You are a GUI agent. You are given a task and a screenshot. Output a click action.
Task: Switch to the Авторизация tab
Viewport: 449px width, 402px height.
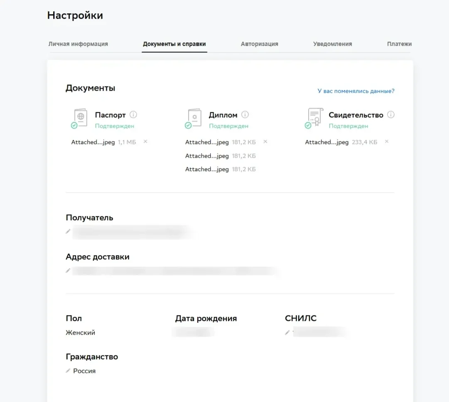click(x=259, y=44)
